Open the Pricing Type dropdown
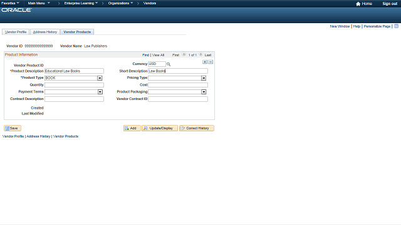The height and width of the screenshot is (225, 401). tap(204, 78)
